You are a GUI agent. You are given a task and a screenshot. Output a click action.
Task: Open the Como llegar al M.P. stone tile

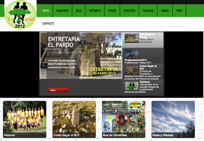(x=74, y=119)
